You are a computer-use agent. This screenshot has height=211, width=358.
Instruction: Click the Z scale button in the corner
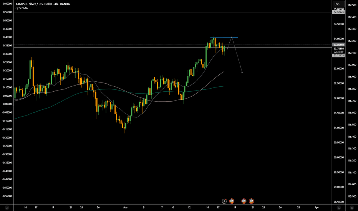tap(7, 208)
